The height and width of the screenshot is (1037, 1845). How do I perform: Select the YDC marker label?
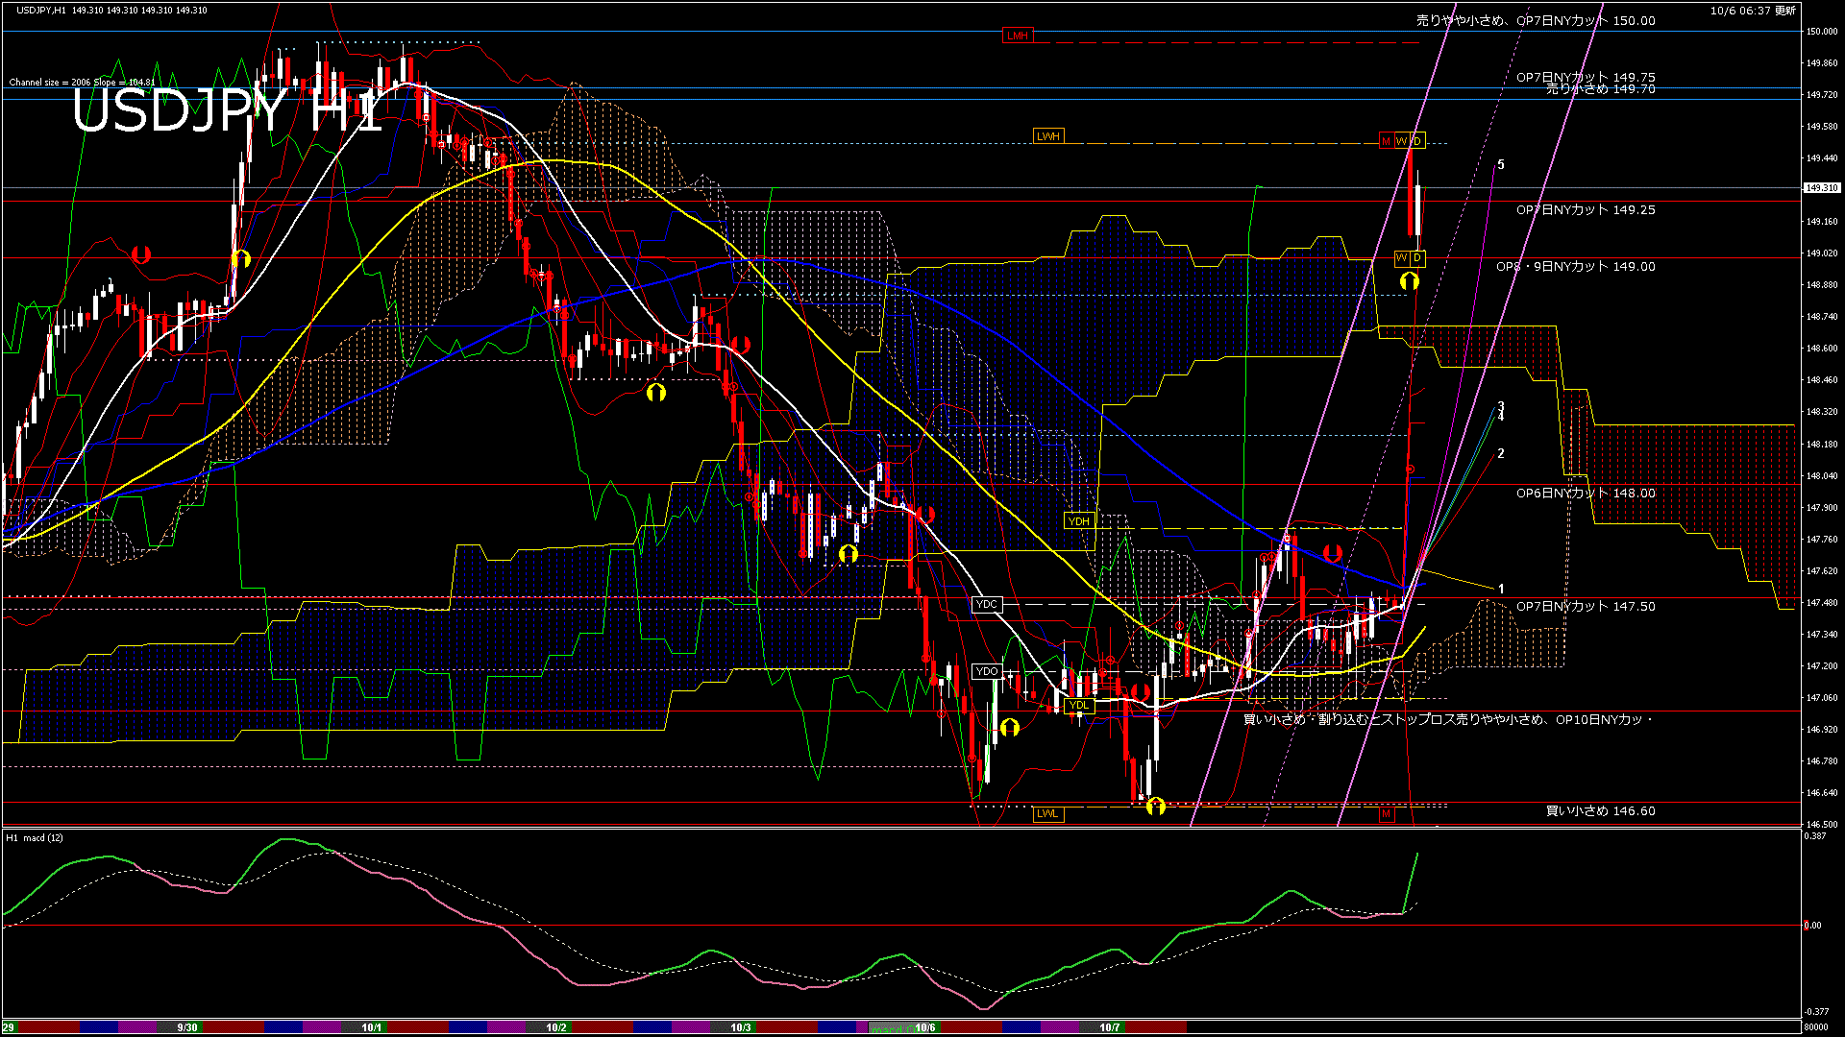pyautogui.click(x=986, y=604)
